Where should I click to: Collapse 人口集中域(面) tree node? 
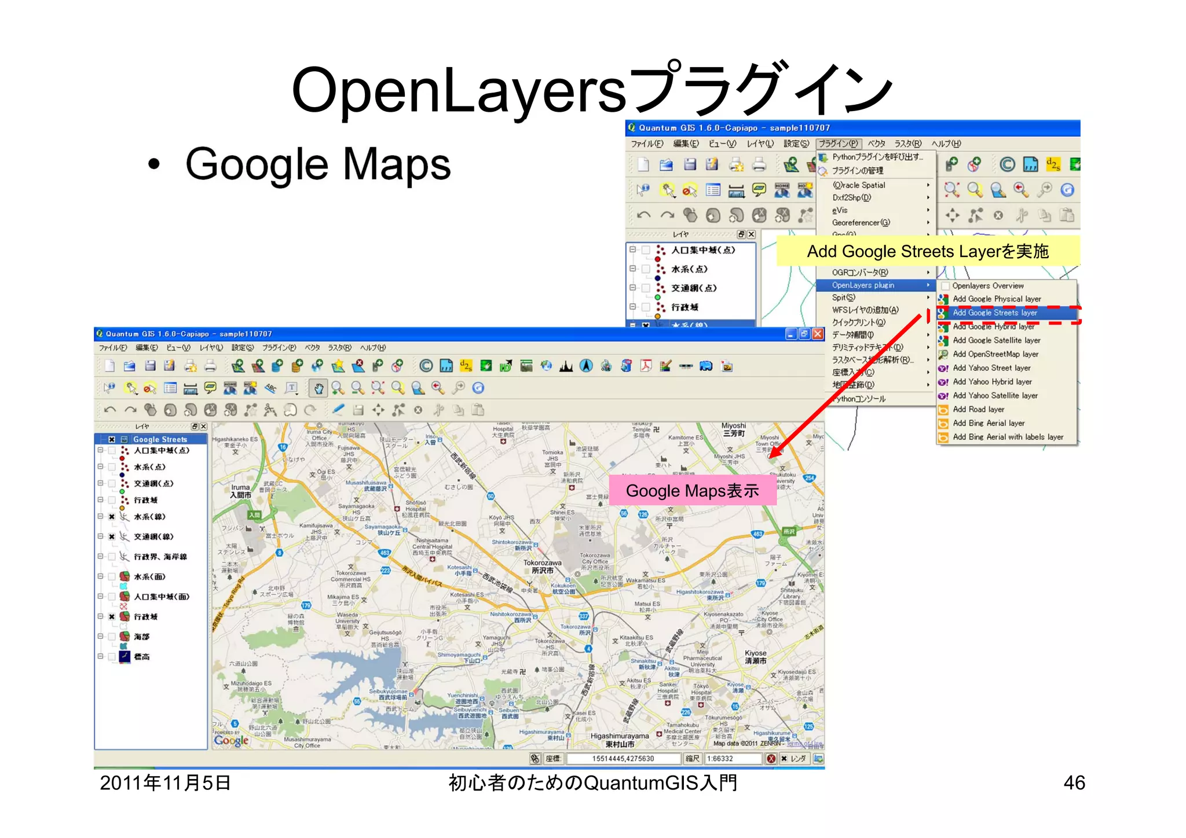pos(101,597)
